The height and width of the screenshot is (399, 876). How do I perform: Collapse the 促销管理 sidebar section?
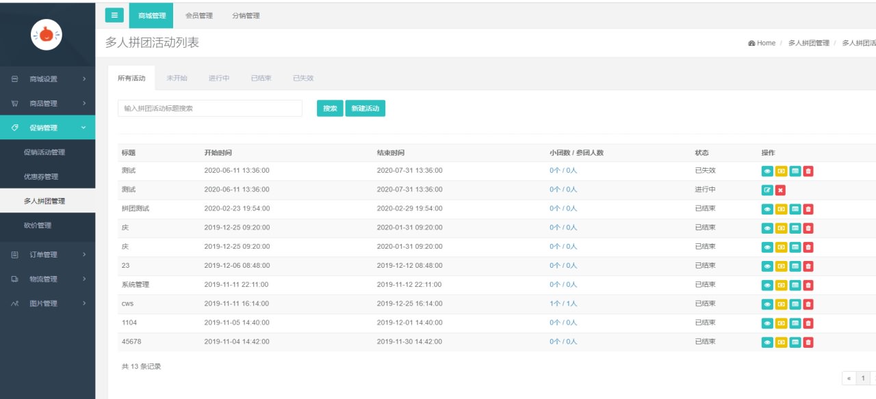point(47,128)
